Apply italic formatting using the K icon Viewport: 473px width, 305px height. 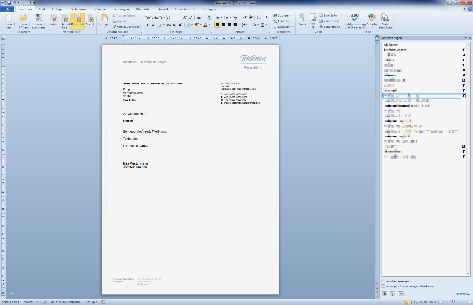(153, 25)
